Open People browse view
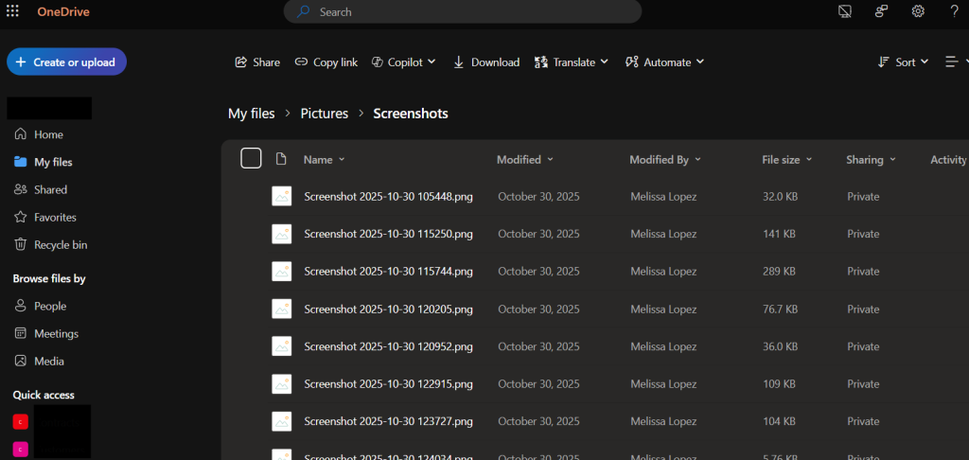Image resolution: width=969 pixels, height=460 pixels. [x=49, y=306]
